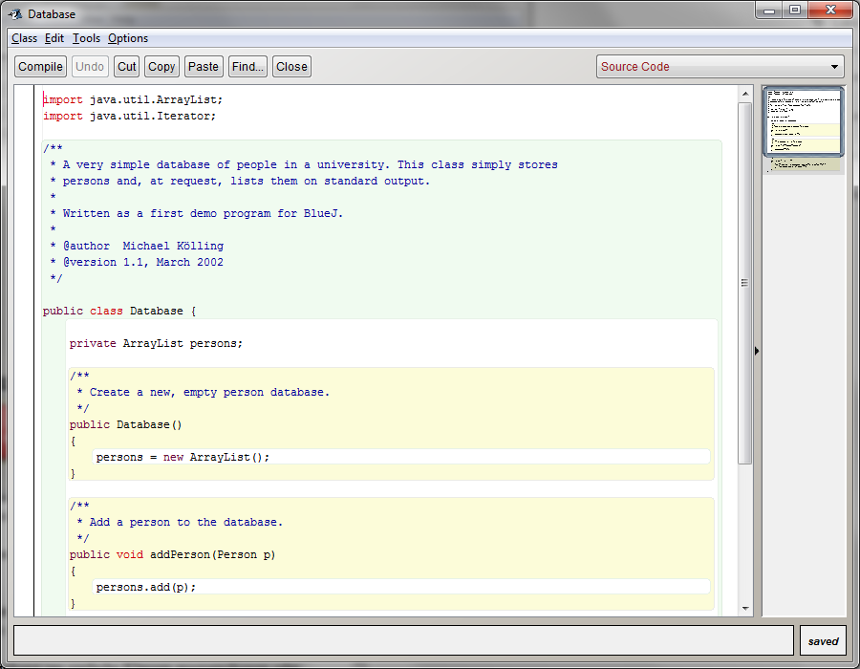860x669 pixels.
Task: Set breakpoint in margin beside persons.add(p) line
Action: pyautogui.click(x=24, y=587)
